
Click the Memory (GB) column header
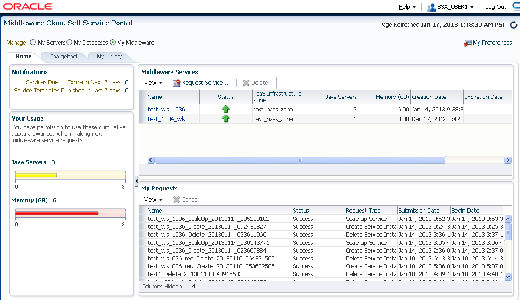[x=384, y=97]
